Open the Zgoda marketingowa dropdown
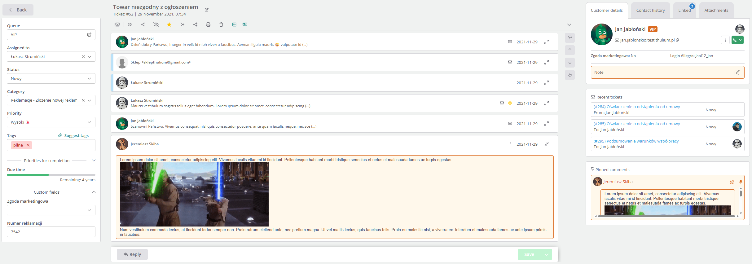Image resolution: width=752 pixels, height=264 pixels. click(51, 210)
